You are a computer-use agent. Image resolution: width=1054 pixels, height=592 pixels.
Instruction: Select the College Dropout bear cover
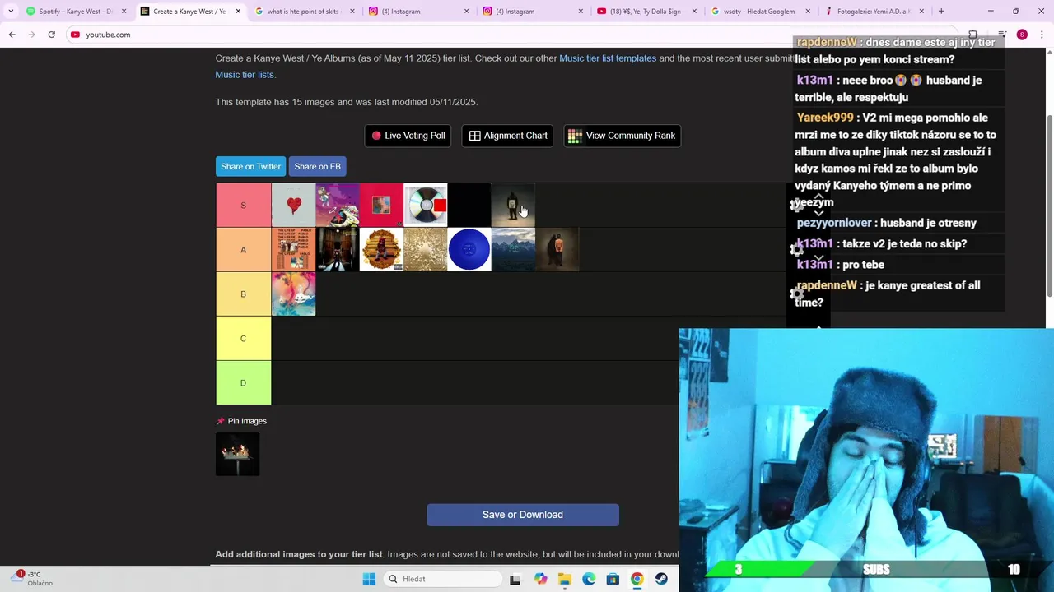coord(381,249)
